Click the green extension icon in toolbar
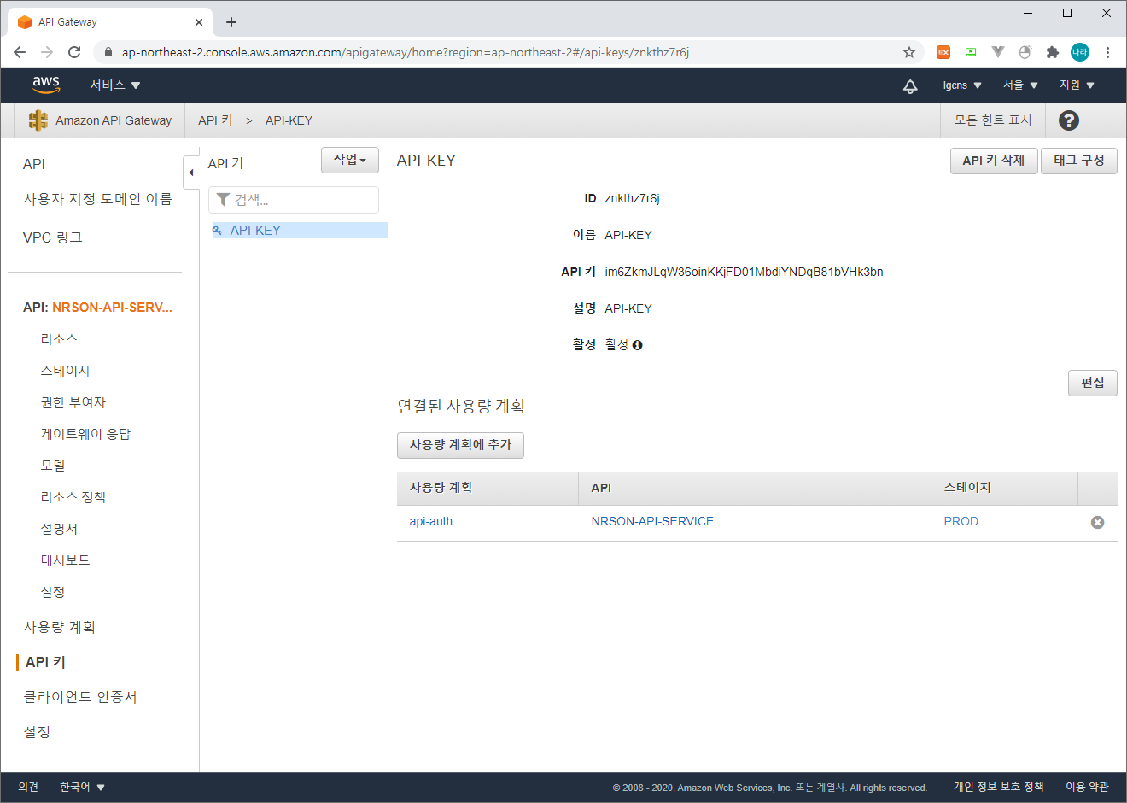 tap(971, 52)
